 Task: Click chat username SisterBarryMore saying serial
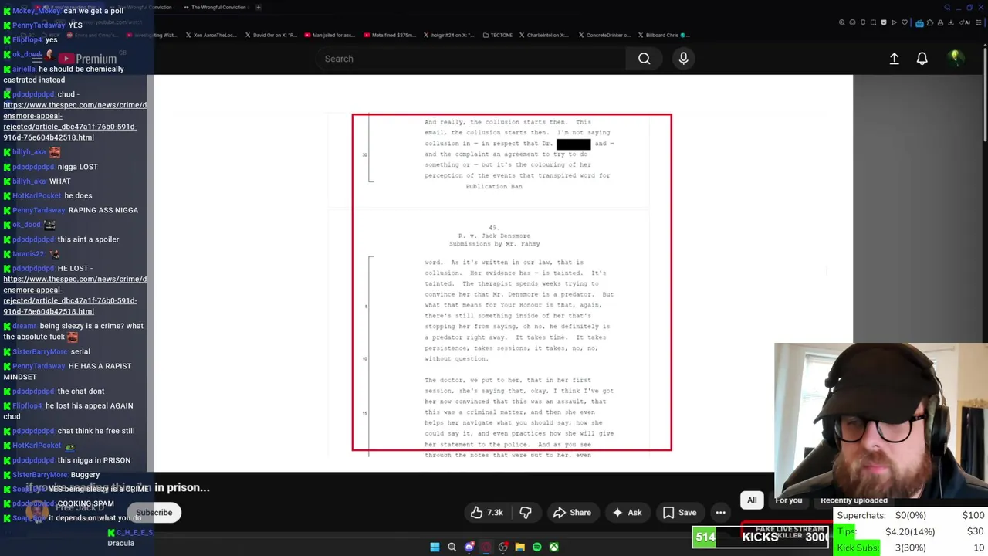point(40,351)
